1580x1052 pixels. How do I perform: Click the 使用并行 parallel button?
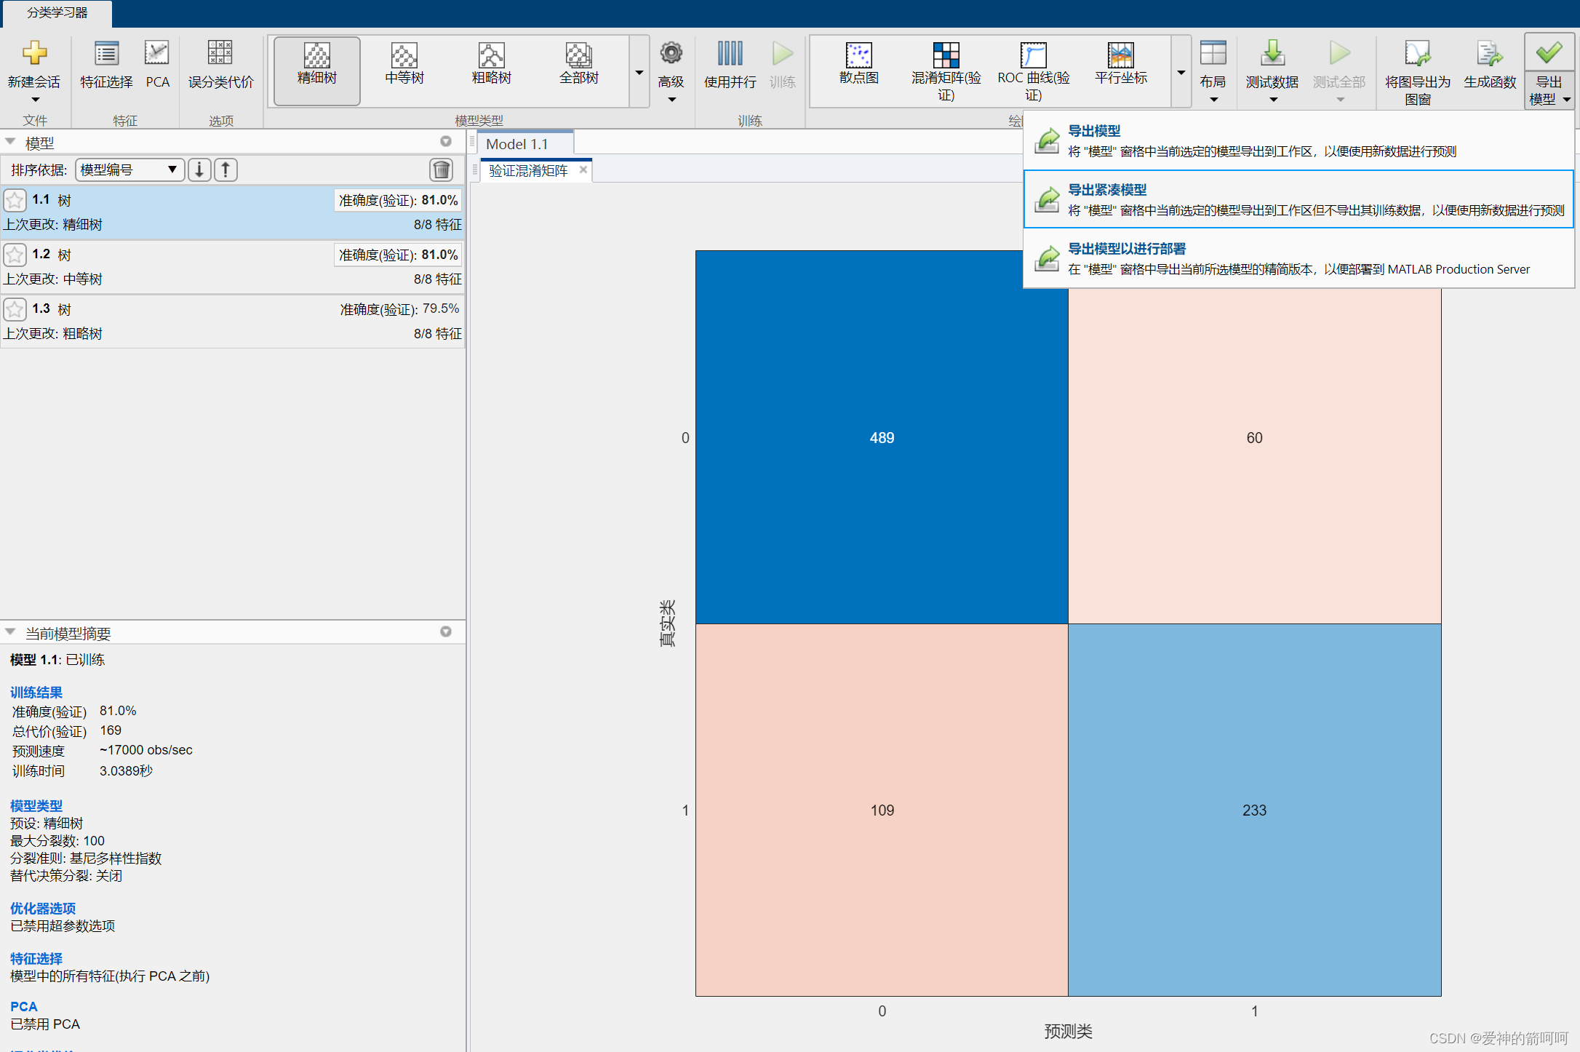pos(730,63)
